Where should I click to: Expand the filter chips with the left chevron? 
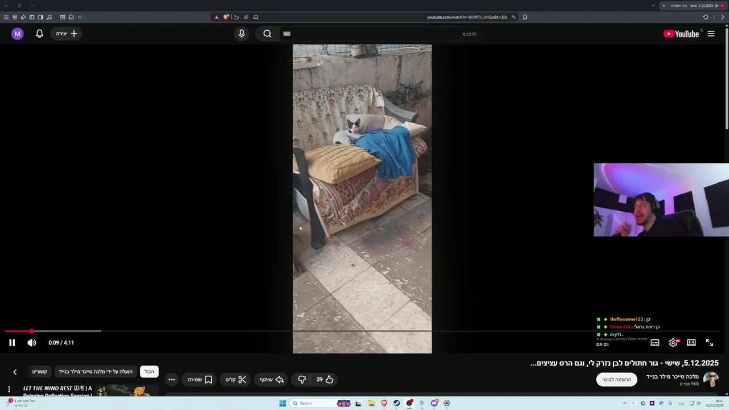tap(15, 372)
